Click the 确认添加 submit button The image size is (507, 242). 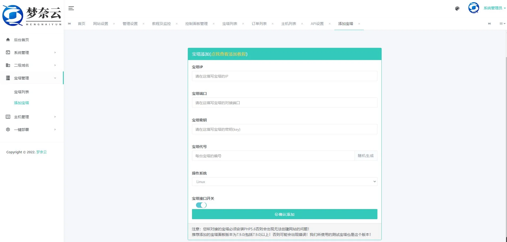(284, 214)
